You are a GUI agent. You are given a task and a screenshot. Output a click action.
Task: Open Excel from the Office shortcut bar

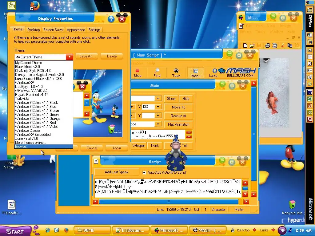[x=310, y=99]
